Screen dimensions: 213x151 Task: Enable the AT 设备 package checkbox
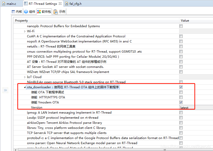click(181, 62)
